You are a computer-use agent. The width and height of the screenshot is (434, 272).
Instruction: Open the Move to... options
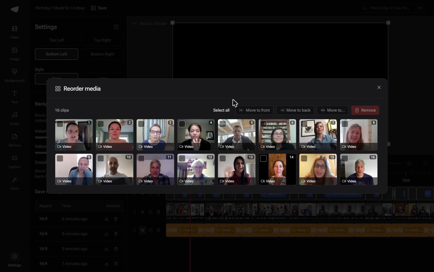pos(333,110)
